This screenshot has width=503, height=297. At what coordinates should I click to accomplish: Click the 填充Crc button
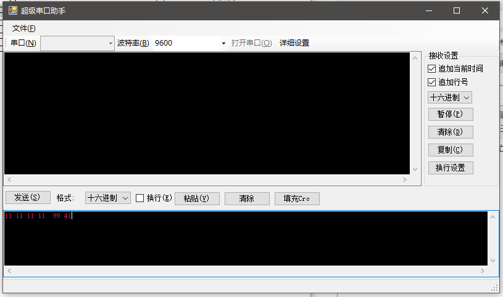click(297, 198)
